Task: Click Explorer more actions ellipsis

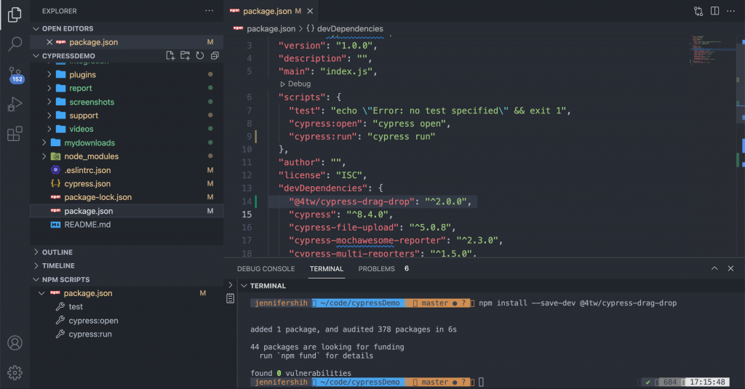Action: [x=209, y=11]
